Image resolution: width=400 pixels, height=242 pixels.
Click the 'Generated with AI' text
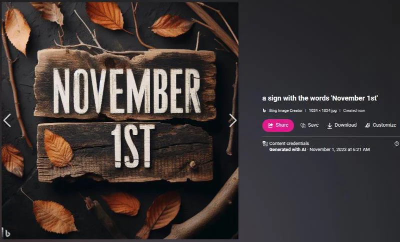287,149
